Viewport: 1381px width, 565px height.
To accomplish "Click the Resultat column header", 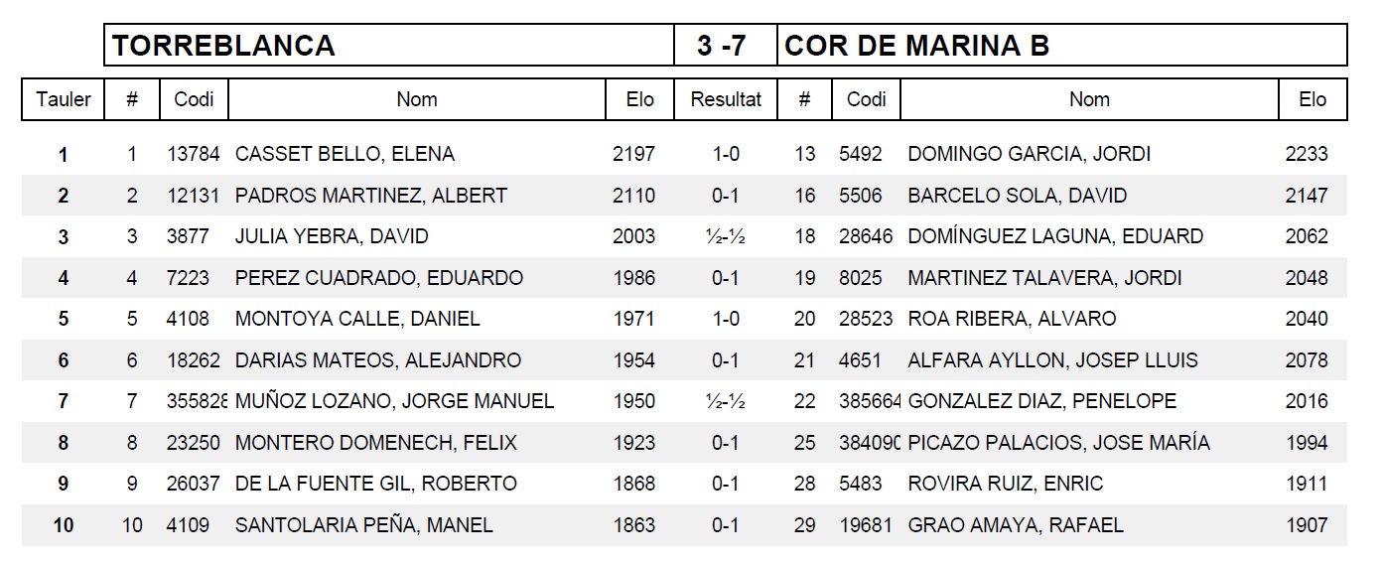I will 726,99.
